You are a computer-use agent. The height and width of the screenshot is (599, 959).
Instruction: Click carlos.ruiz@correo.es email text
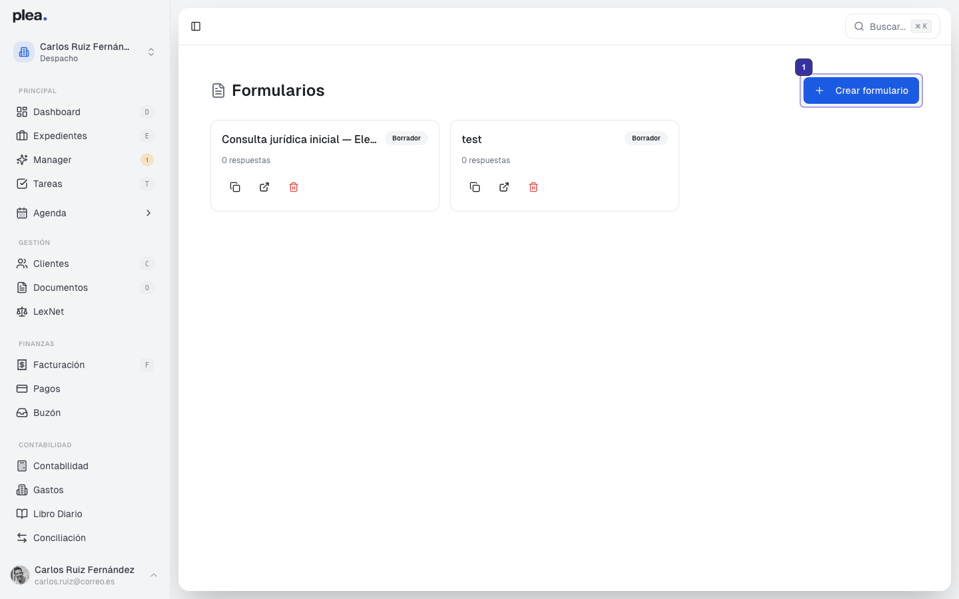click(x=75, y=582)
